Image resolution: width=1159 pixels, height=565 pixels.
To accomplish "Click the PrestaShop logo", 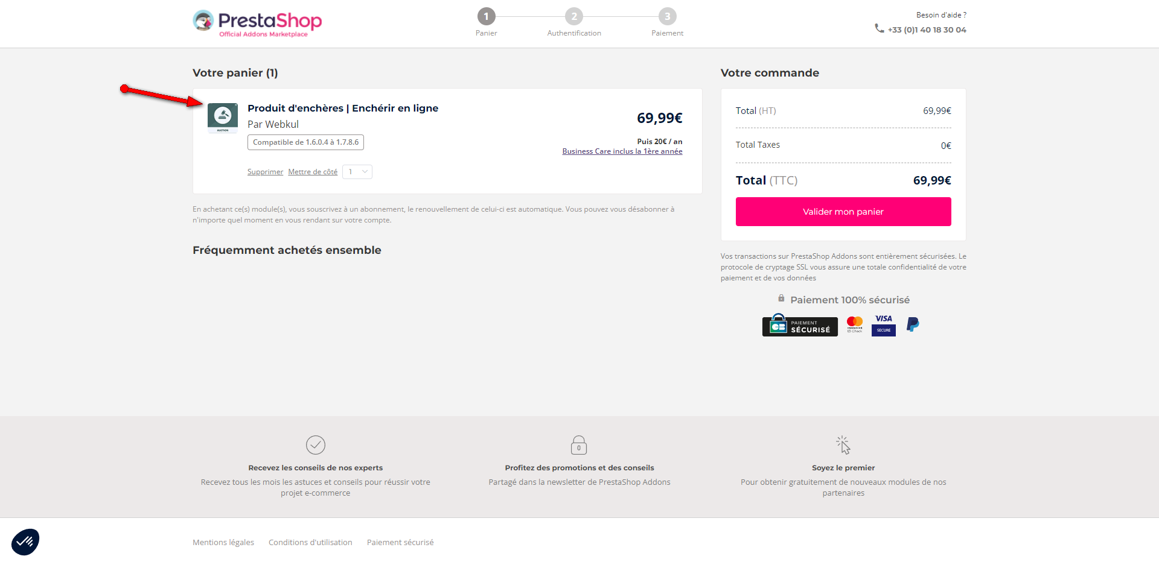I will pyautogui.click(x=257, y=24).
